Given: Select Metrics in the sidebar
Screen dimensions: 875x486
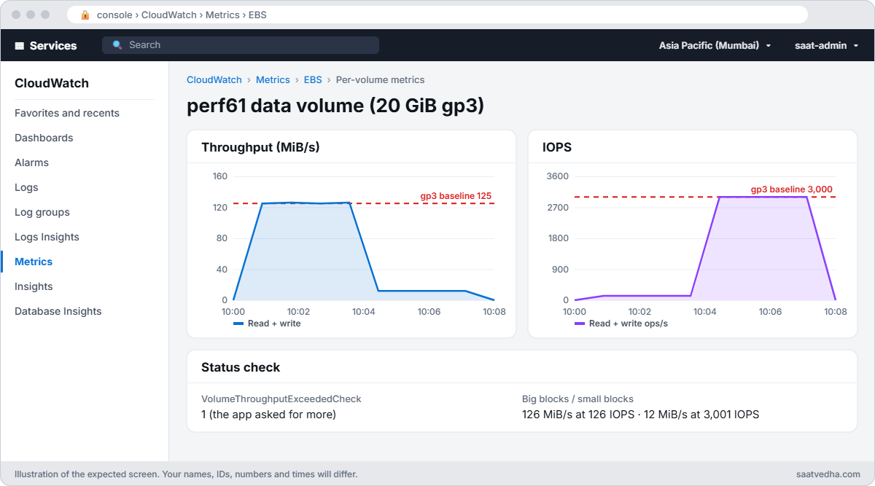Looking at the screenshot, I should click(x=34, y=262).
